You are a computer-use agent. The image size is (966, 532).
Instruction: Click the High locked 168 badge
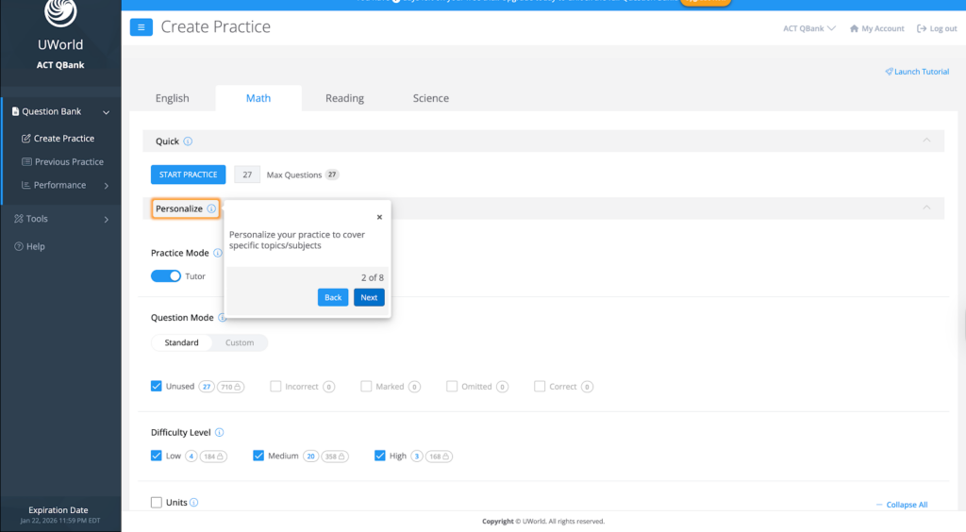pyautogui.click(x=439, y=457)
